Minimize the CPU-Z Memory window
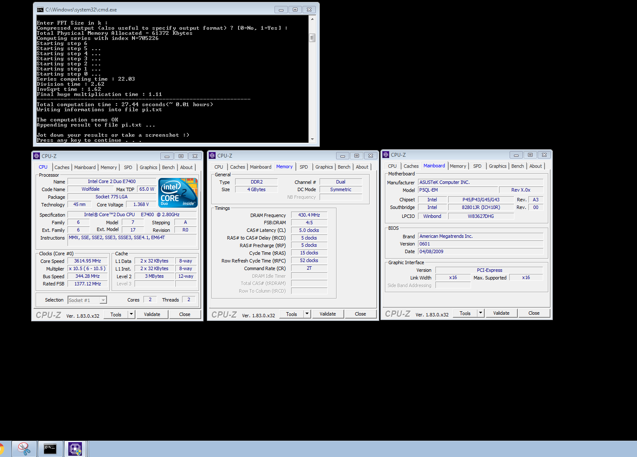637x457 pixels. tap(342, 156)
